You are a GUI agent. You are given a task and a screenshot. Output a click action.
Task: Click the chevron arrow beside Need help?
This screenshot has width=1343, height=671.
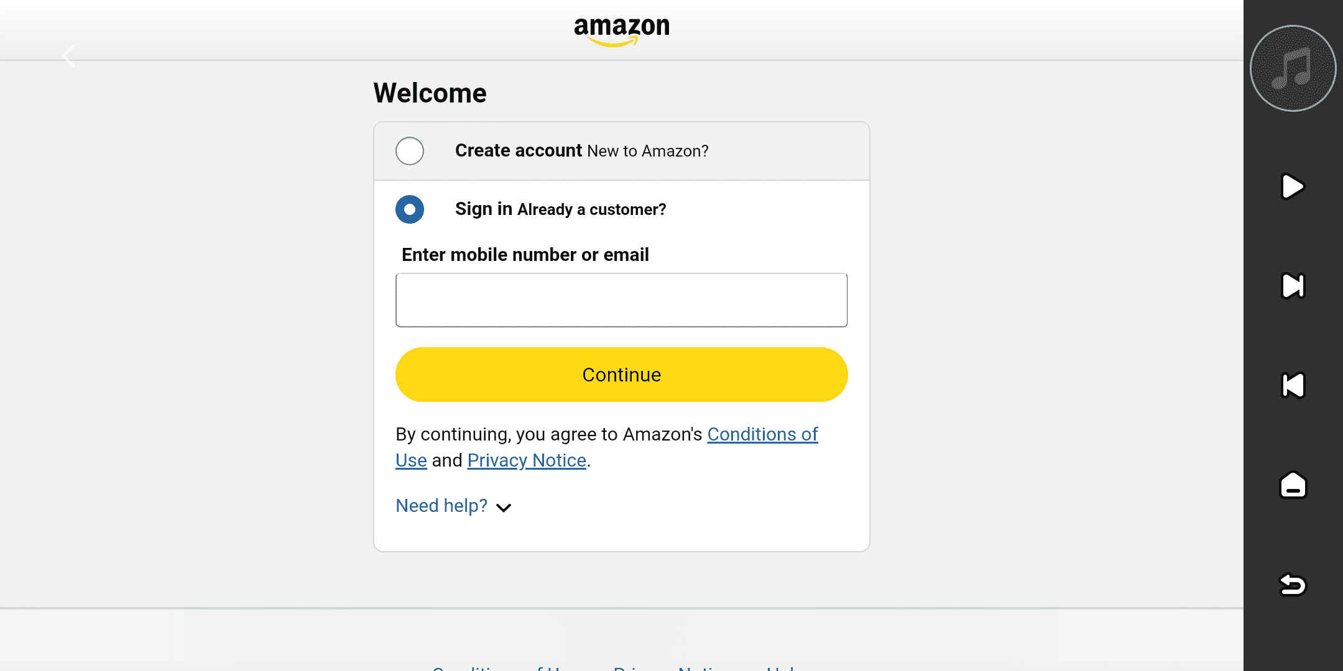click(504, 508)
